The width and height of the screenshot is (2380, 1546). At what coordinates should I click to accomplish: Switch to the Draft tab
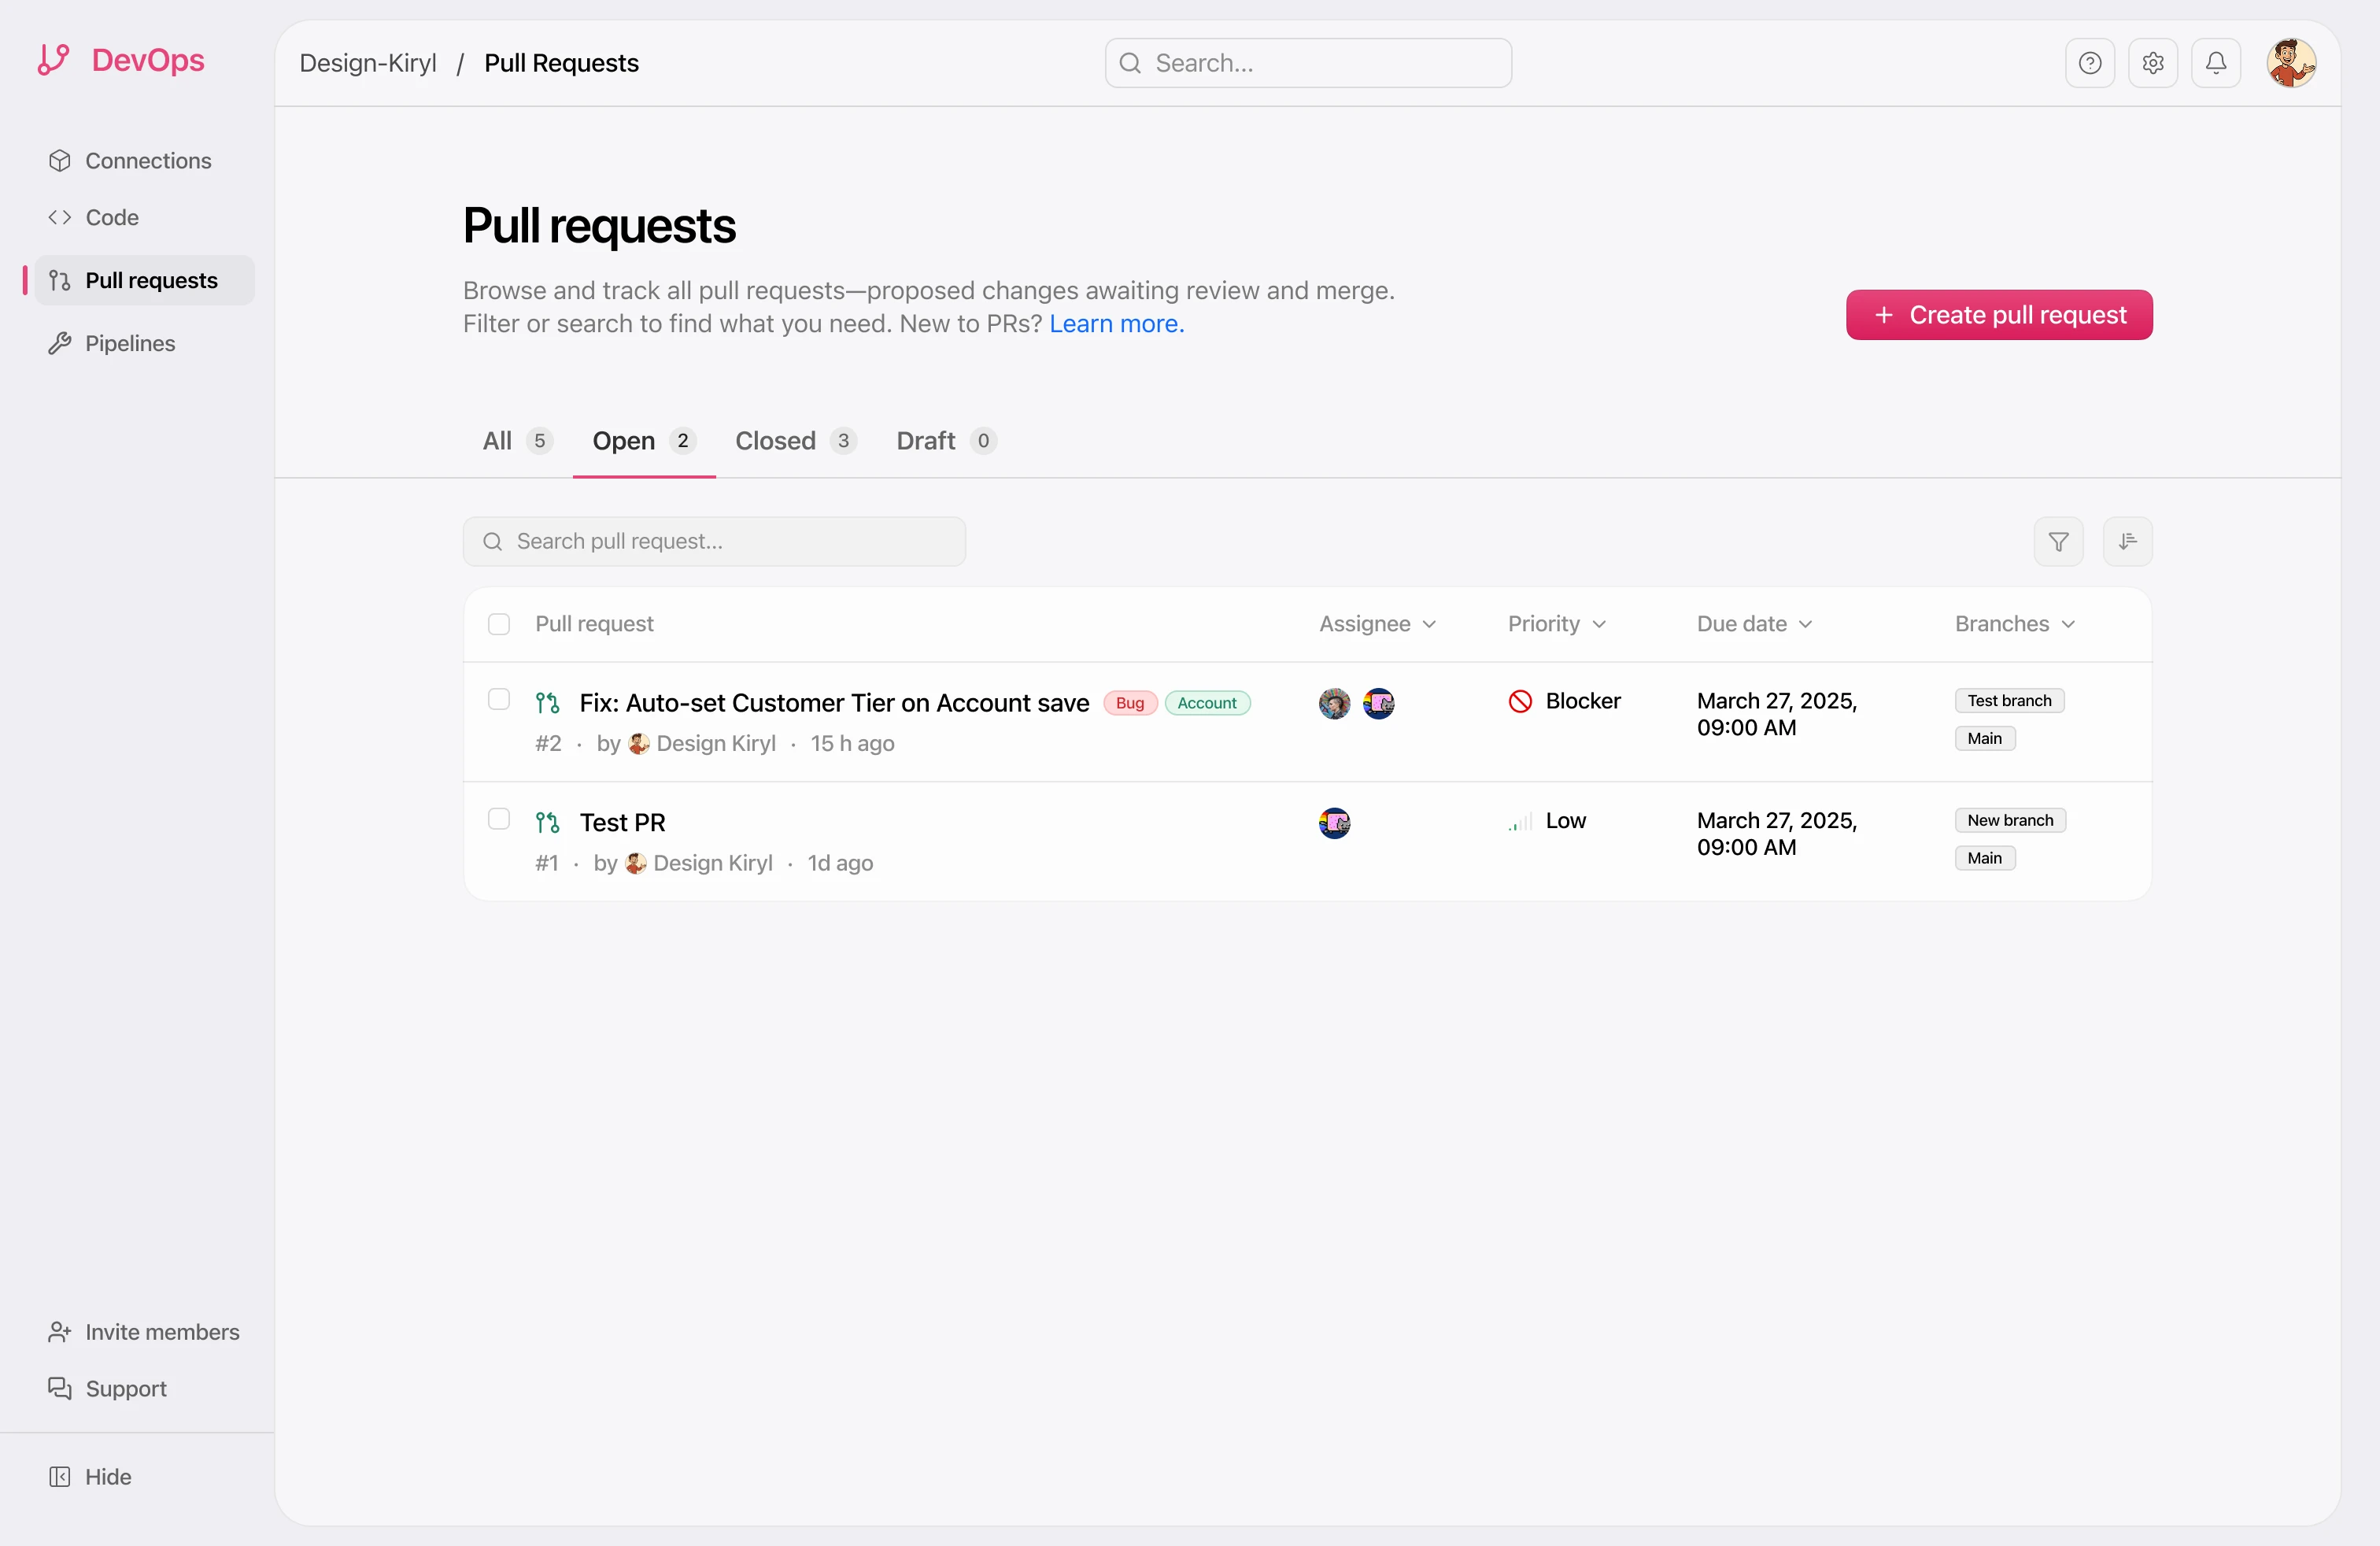click(945, 441)
